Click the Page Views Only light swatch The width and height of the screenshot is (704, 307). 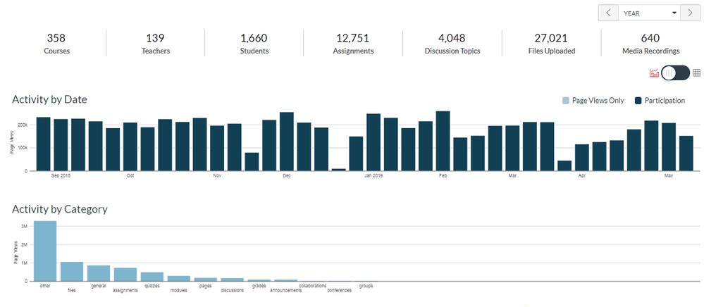(x=566, y=101)
